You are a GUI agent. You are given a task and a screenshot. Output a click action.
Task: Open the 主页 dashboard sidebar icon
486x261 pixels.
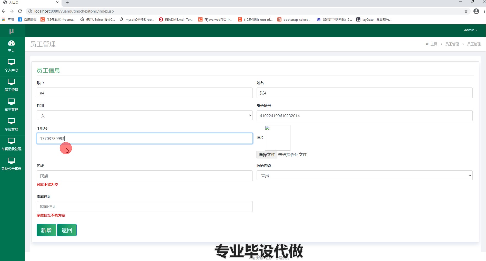pyautogui.click(x=12, y=46)
